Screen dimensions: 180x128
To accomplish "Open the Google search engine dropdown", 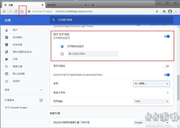I will [151, 123].
